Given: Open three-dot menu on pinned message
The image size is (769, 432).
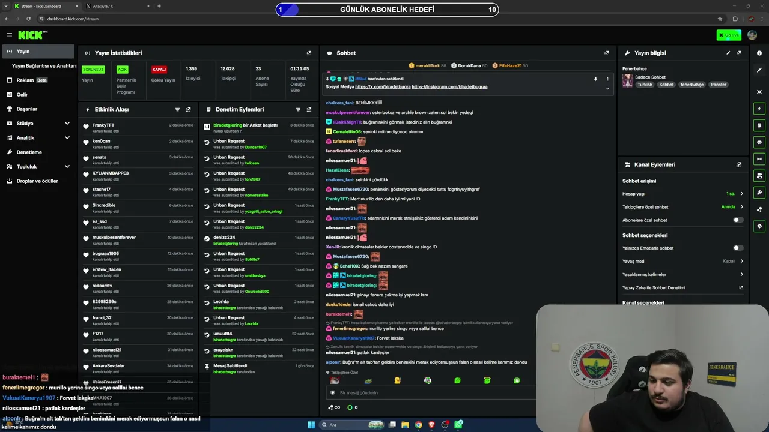Looking at the screenshot, I should pyautogui.click(x=607, y=79).
